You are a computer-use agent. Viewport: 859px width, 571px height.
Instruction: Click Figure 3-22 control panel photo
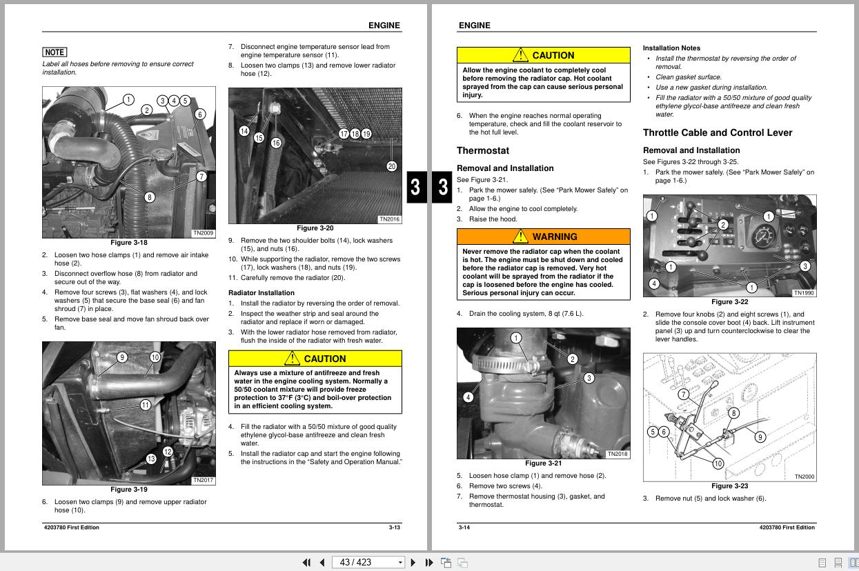click(x=730, y=246)
